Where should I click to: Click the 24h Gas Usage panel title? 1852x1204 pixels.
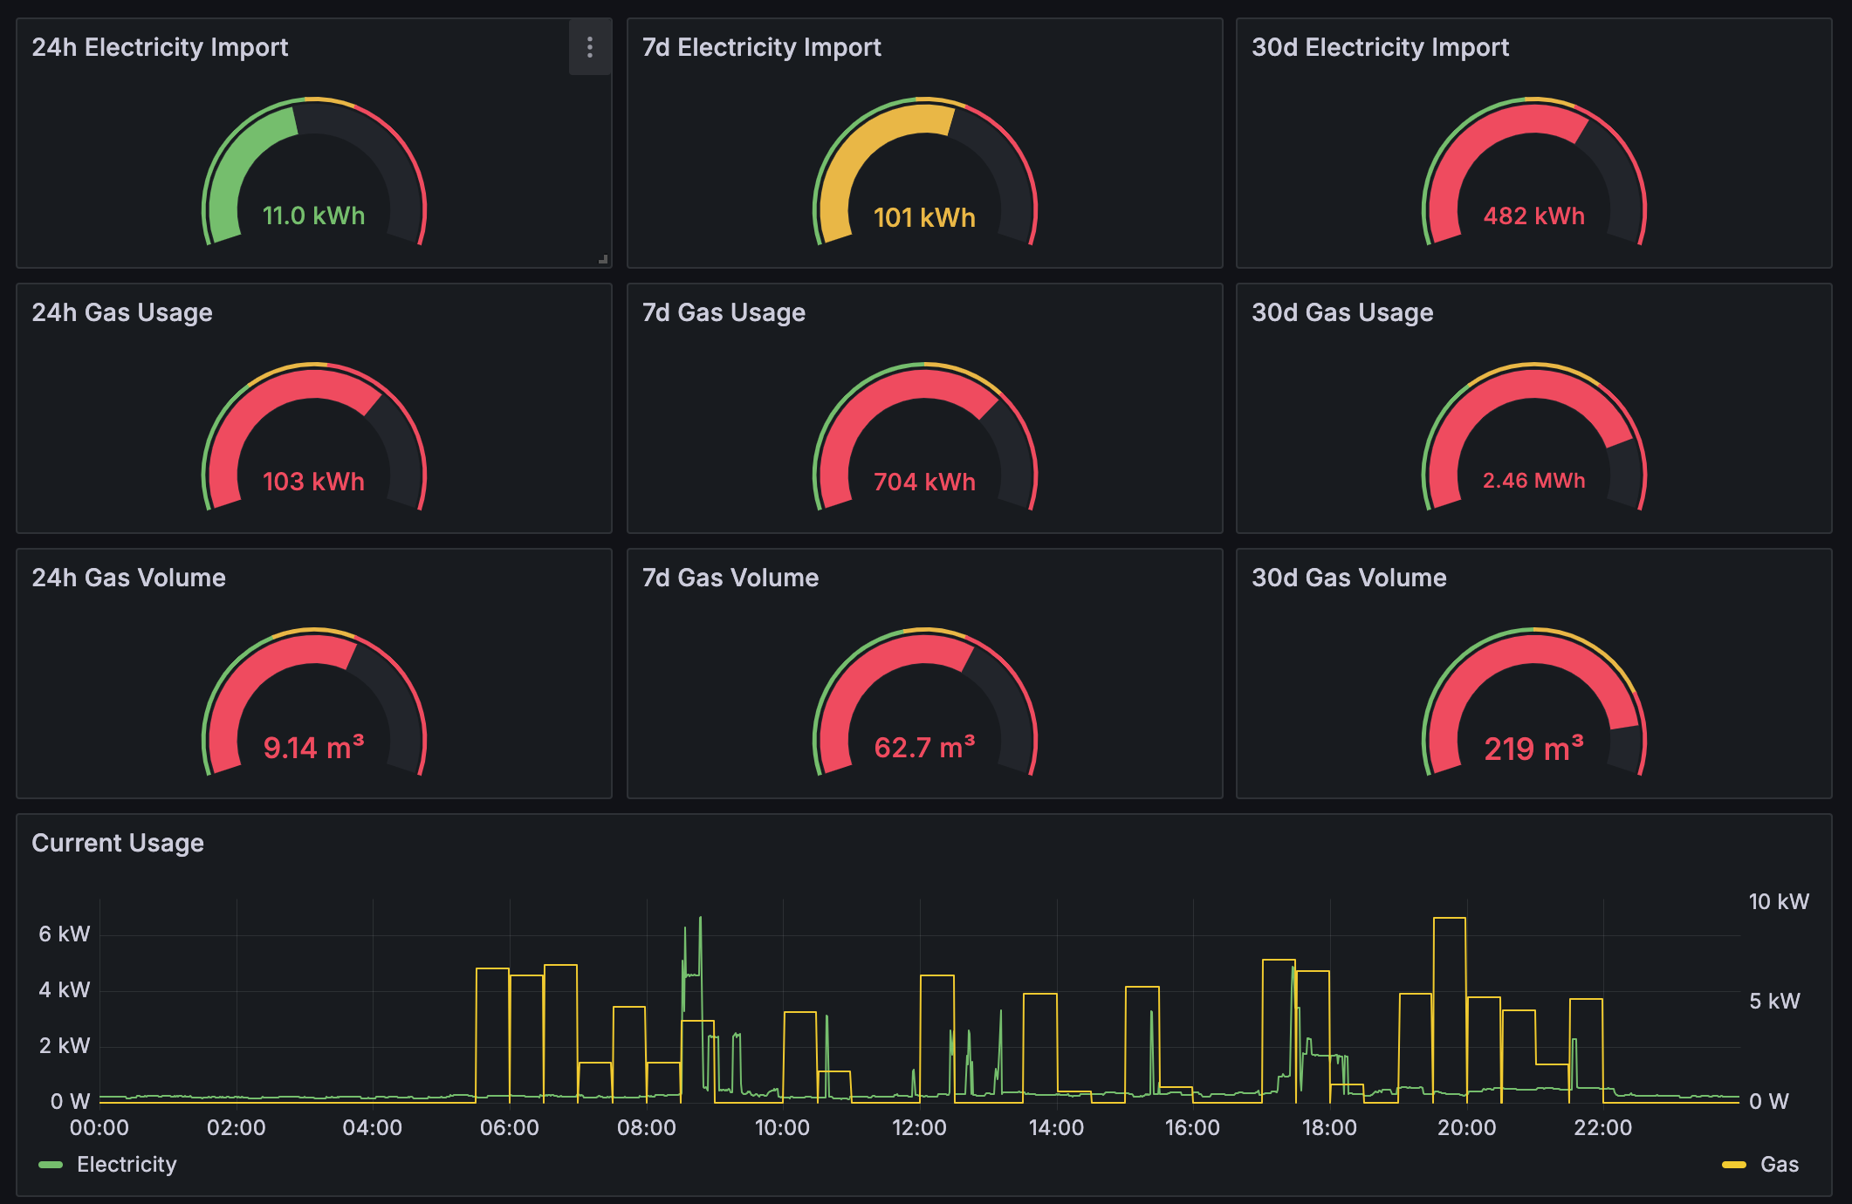point(122,312)
